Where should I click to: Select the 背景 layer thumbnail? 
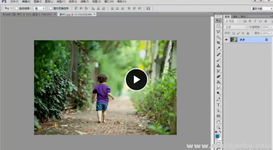pyautogui.click(x=234, y=40)
